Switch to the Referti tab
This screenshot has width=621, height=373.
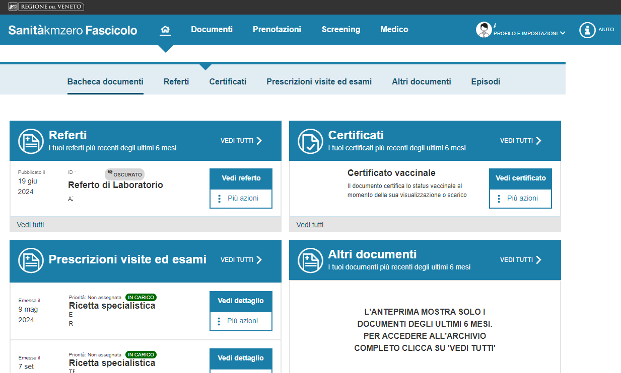[176, 81]
